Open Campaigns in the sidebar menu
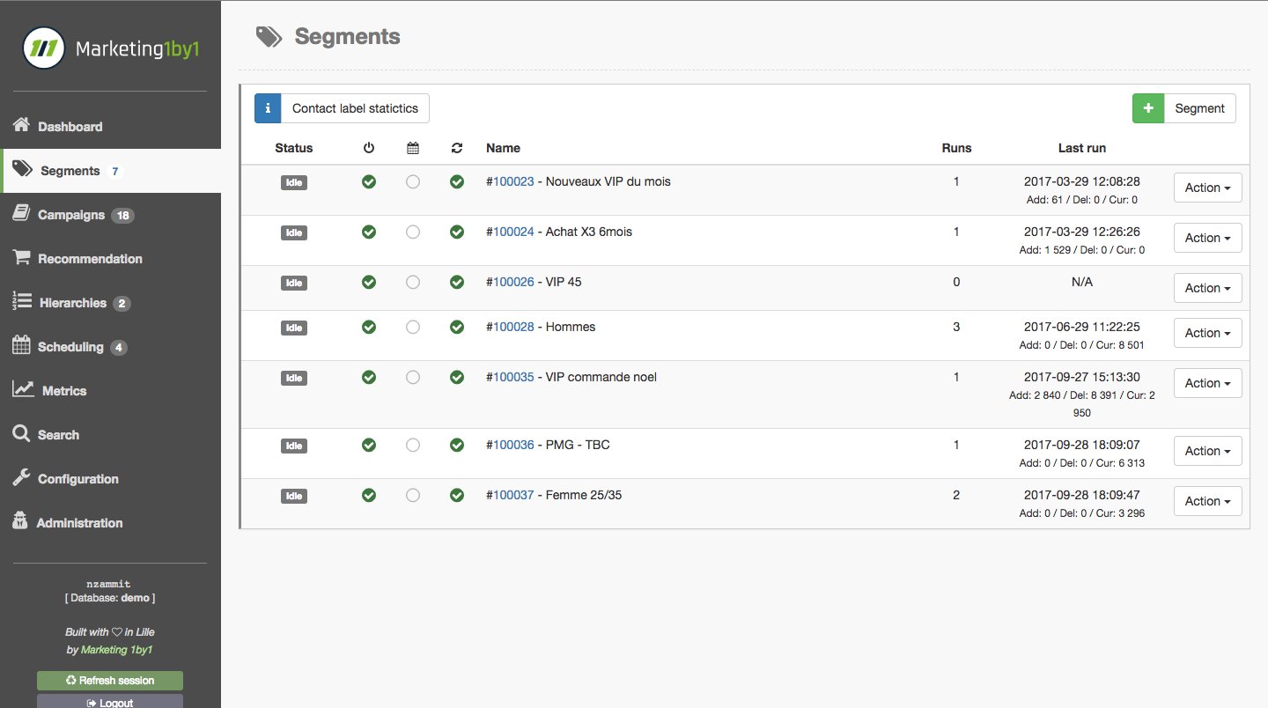 point(70,215)
